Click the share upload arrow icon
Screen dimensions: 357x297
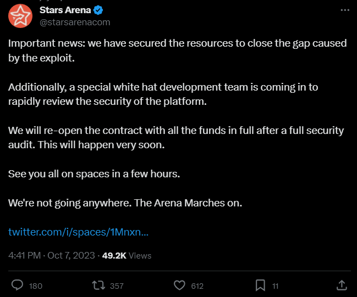click(x=342, y=285)
